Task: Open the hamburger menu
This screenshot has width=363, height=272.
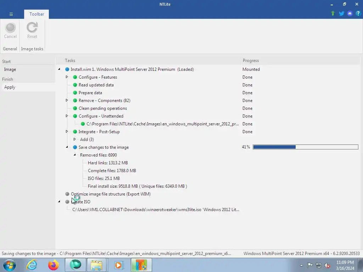Action: [11, 14]
